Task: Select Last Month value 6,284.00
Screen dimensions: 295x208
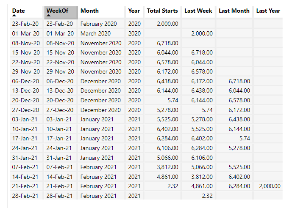Action: (239, 186)
